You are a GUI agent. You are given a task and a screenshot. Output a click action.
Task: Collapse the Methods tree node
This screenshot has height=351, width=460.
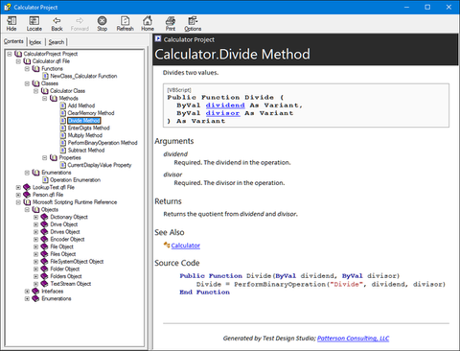45,98
